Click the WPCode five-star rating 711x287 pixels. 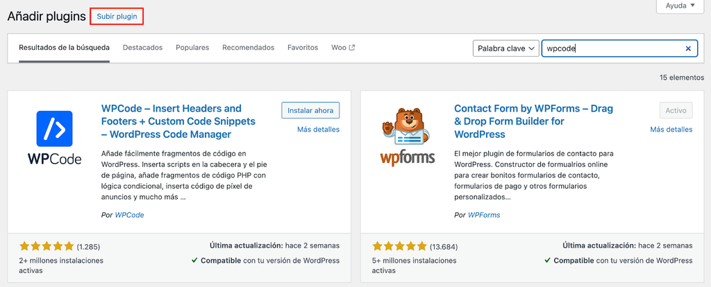coord(47,247)
